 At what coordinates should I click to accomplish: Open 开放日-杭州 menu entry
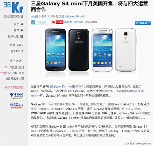16,67
